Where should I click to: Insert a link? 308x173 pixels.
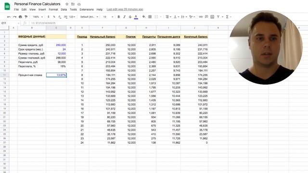click(x=201, y=17)
